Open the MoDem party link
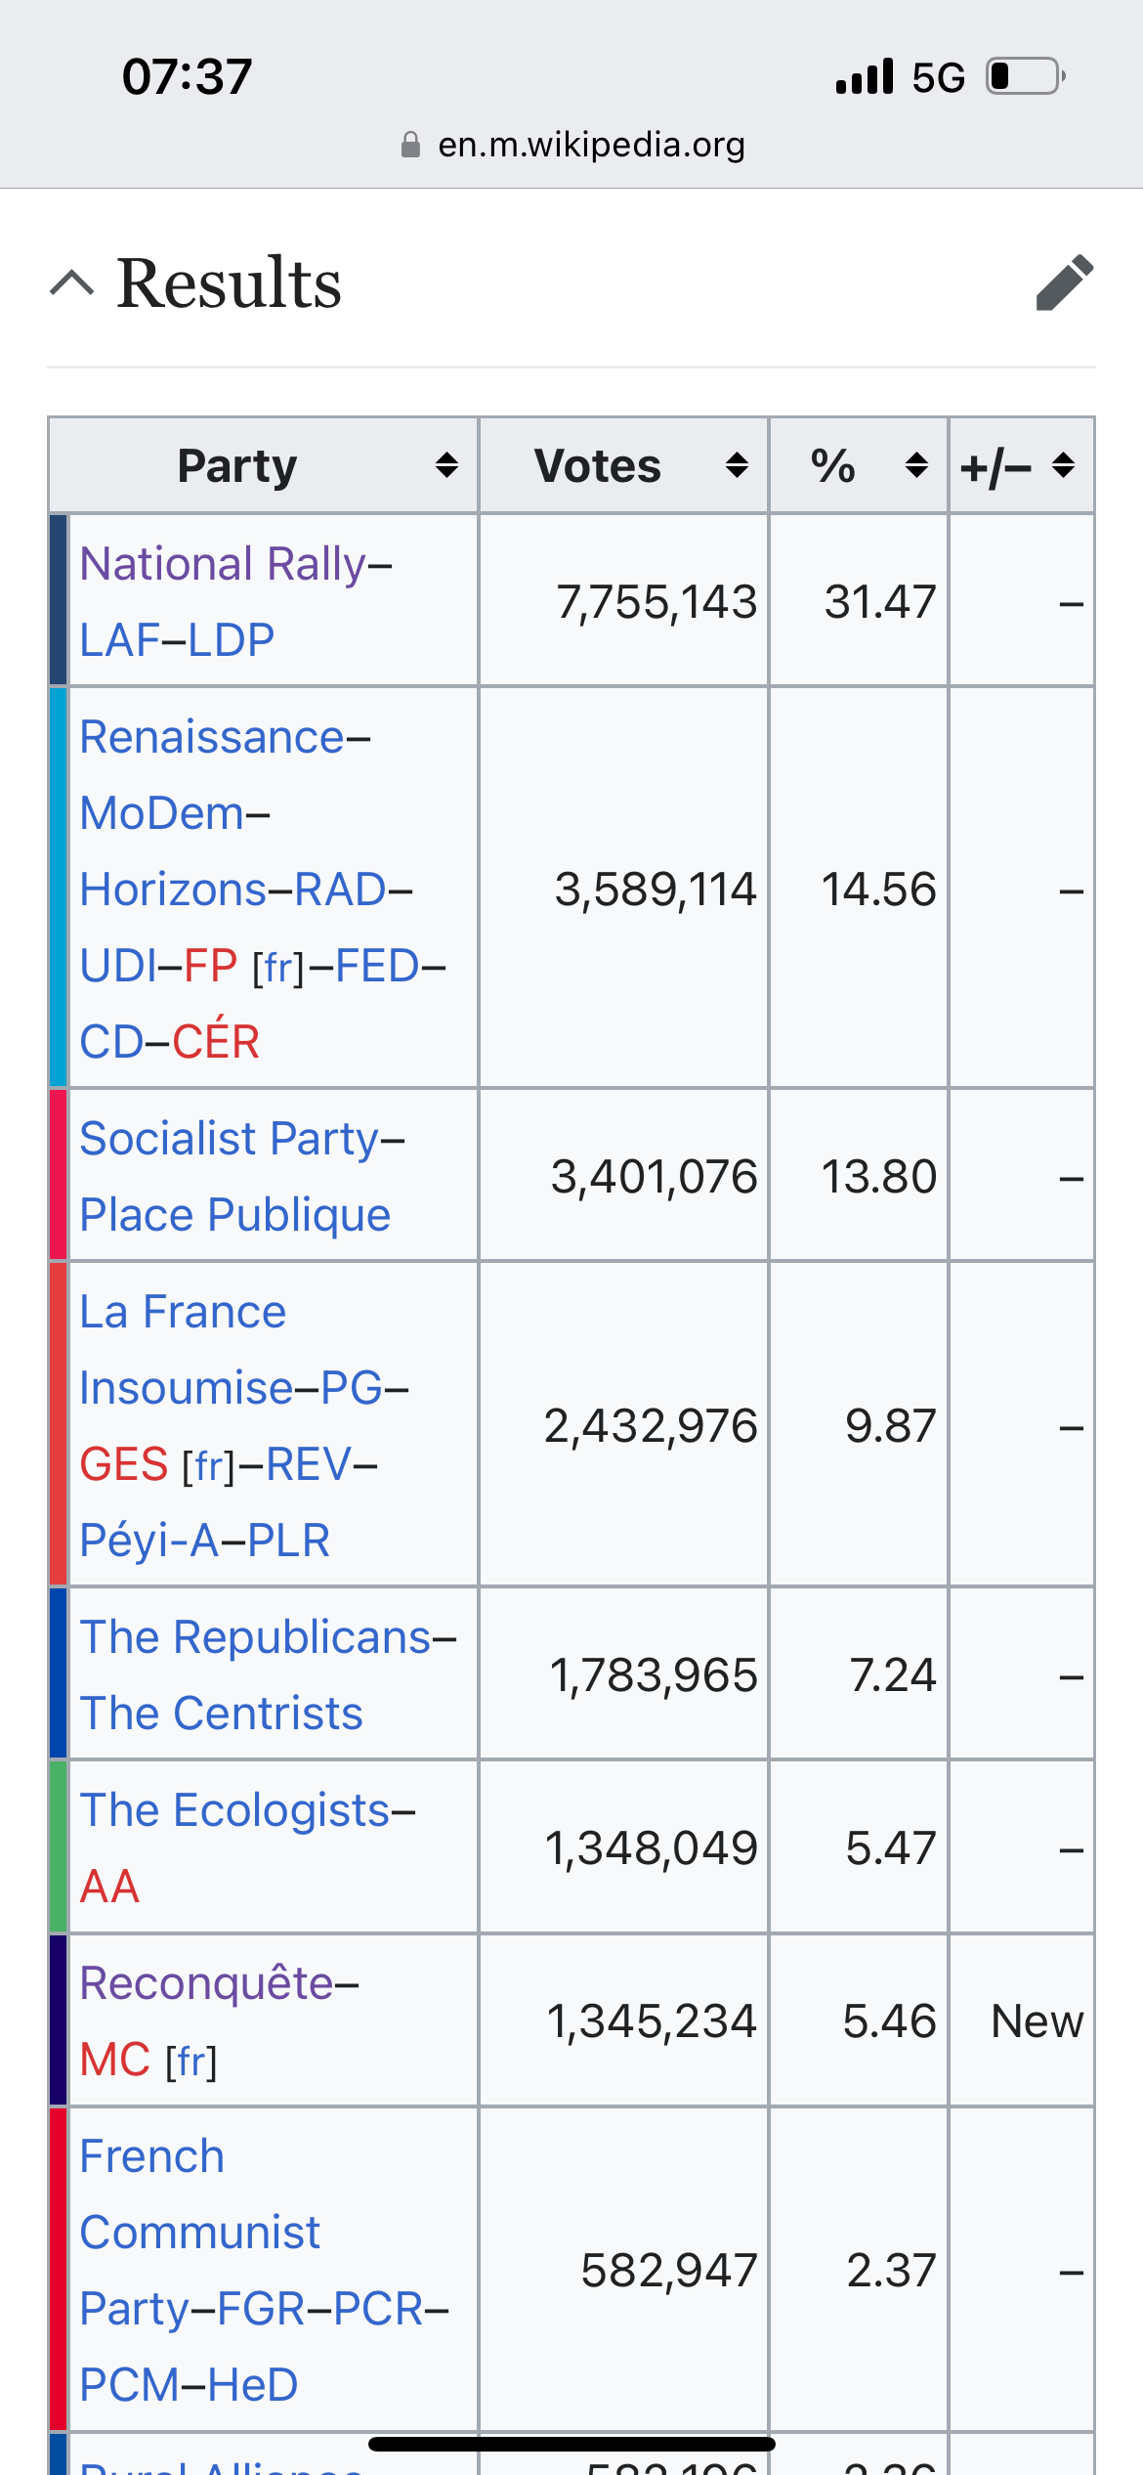This screenshot has width=1143, height=2475. 162,813
